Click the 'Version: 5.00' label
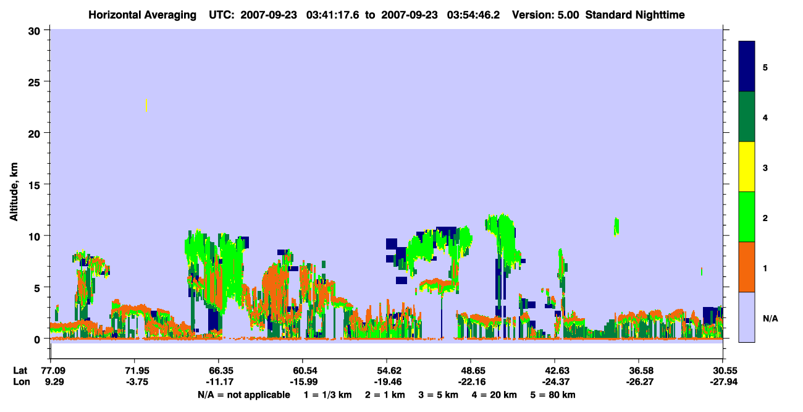The width and height of the screenshot is (803, 412). click(x=545, y=15)
